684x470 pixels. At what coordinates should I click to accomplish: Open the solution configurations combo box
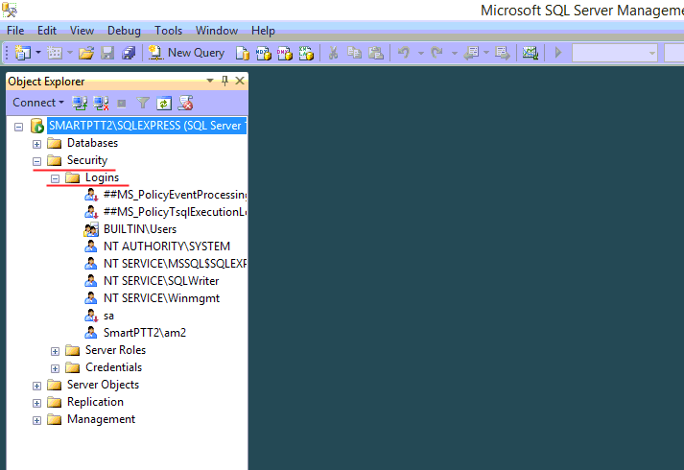click(x=615, y=53)
